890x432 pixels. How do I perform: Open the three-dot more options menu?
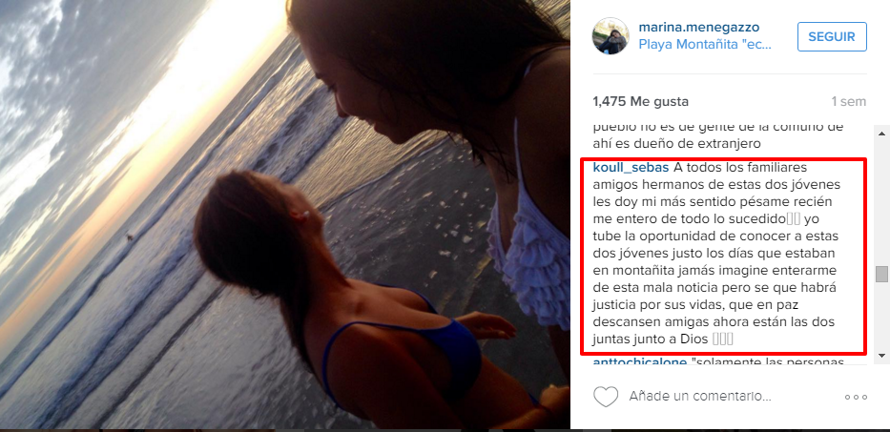pyautogui.click(x=856, y=398)
